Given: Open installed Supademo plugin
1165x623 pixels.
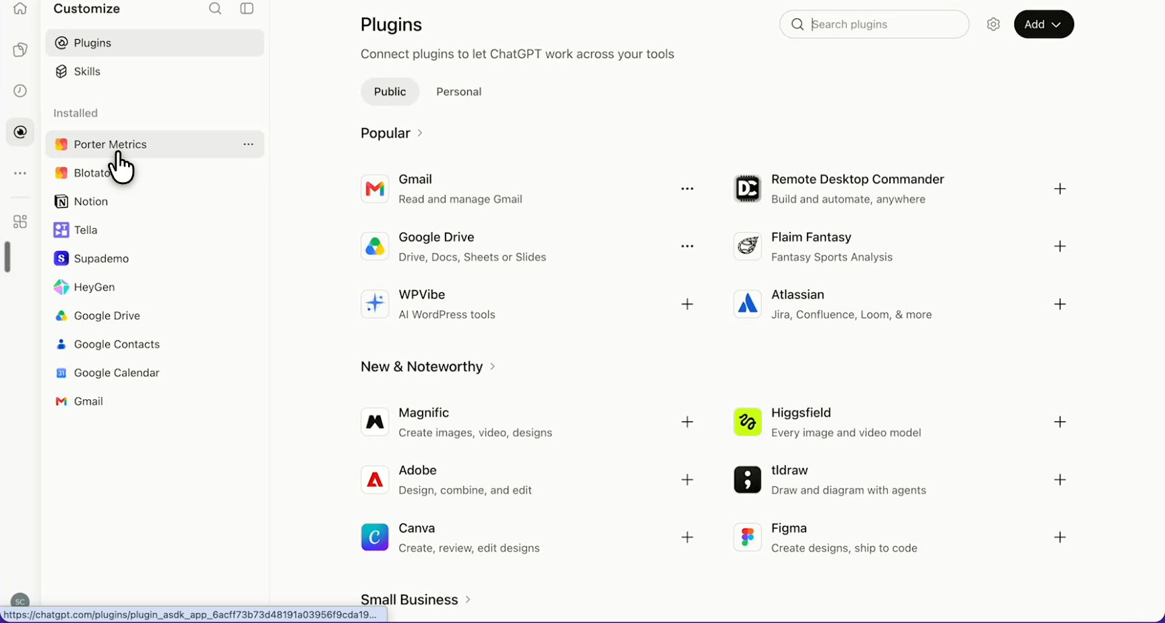Looking at the screenshot, I should click(x=154, y=258).
